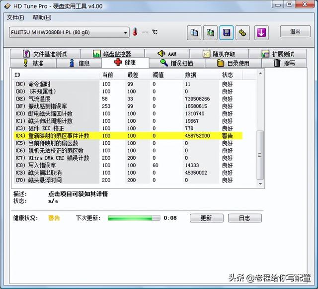Select the (BC) 命令超时 row

(x=128, y=84)
